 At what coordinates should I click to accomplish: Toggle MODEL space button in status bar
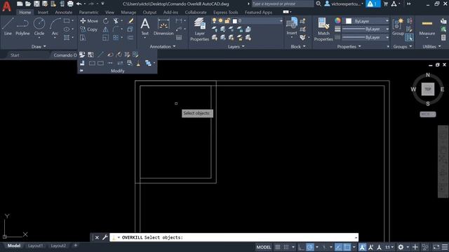pos(264,247)
